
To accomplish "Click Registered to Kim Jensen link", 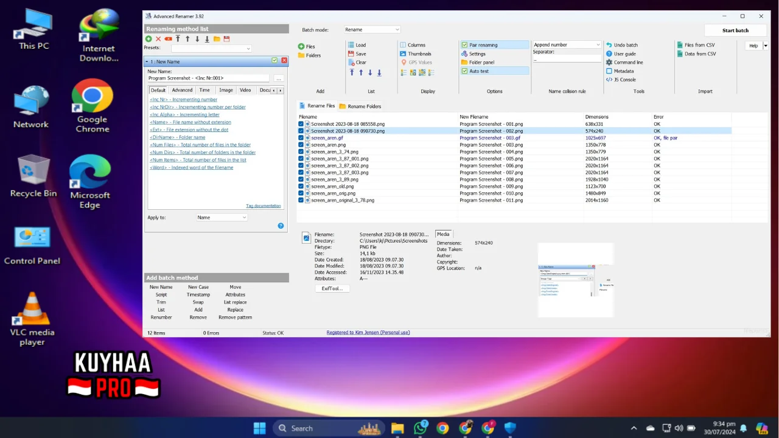I will (368, 333).
